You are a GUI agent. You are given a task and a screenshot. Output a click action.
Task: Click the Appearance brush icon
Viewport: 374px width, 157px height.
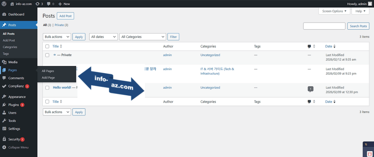point(4,97)
